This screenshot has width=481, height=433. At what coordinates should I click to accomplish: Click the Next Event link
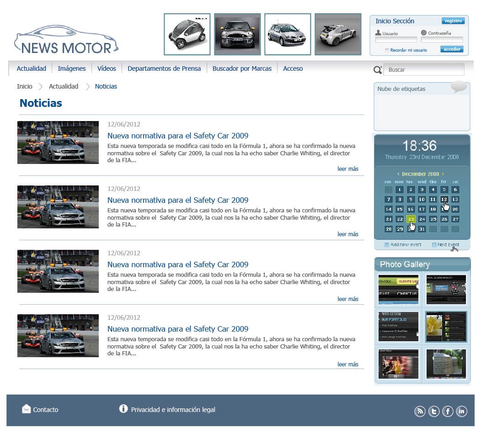coord(448,244)
